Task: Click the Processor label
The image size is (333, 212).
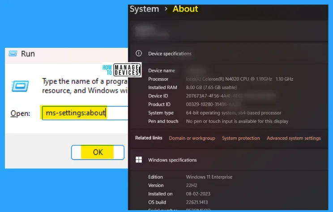Action: 158,79
